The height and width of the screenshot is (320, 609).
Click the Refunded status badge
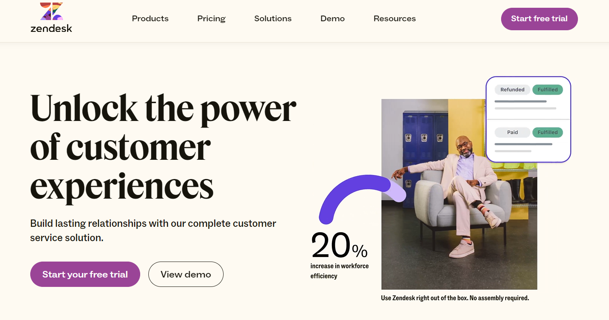pyautogui.click(x=512, y=90)
